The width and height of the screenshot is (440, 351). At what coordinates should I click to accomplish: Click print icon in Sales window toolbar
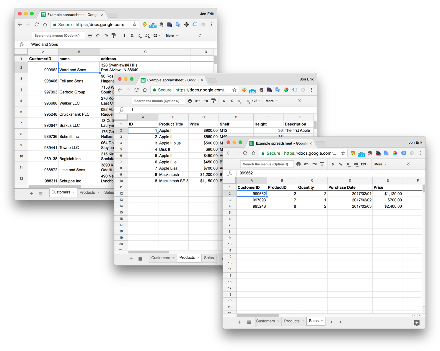tap(299, 164)
